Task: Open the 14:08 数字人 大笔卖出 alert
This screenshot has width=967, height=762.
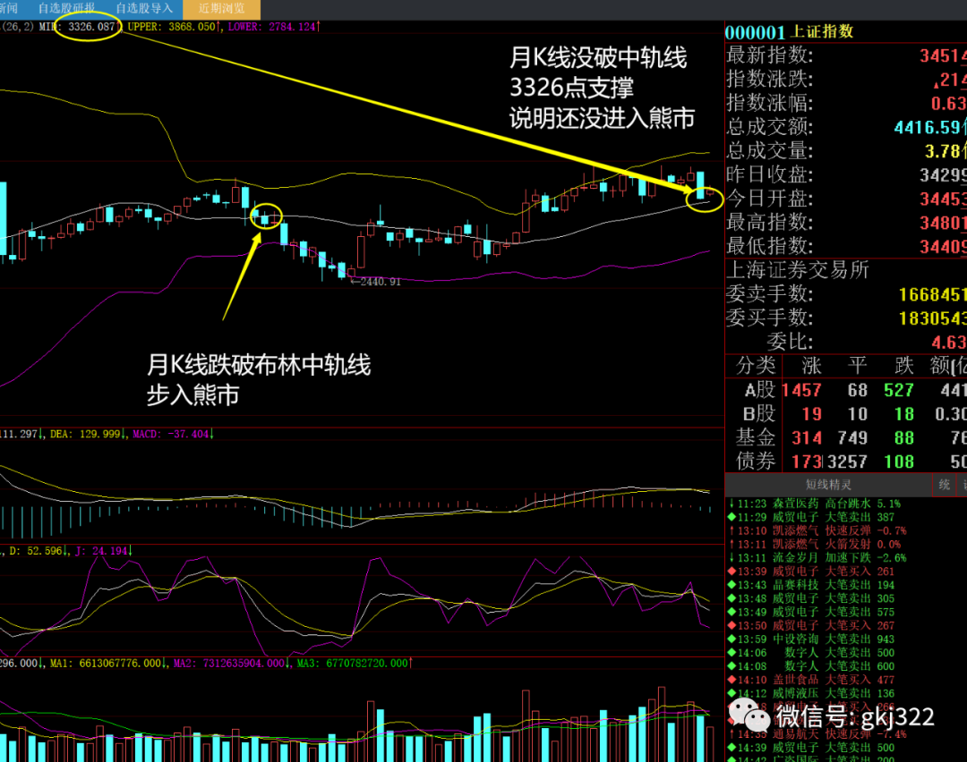Action: pos(812,666)
